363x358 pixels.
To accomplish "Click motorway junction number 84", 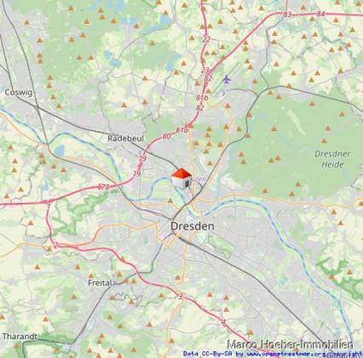I will coord(320,14).
